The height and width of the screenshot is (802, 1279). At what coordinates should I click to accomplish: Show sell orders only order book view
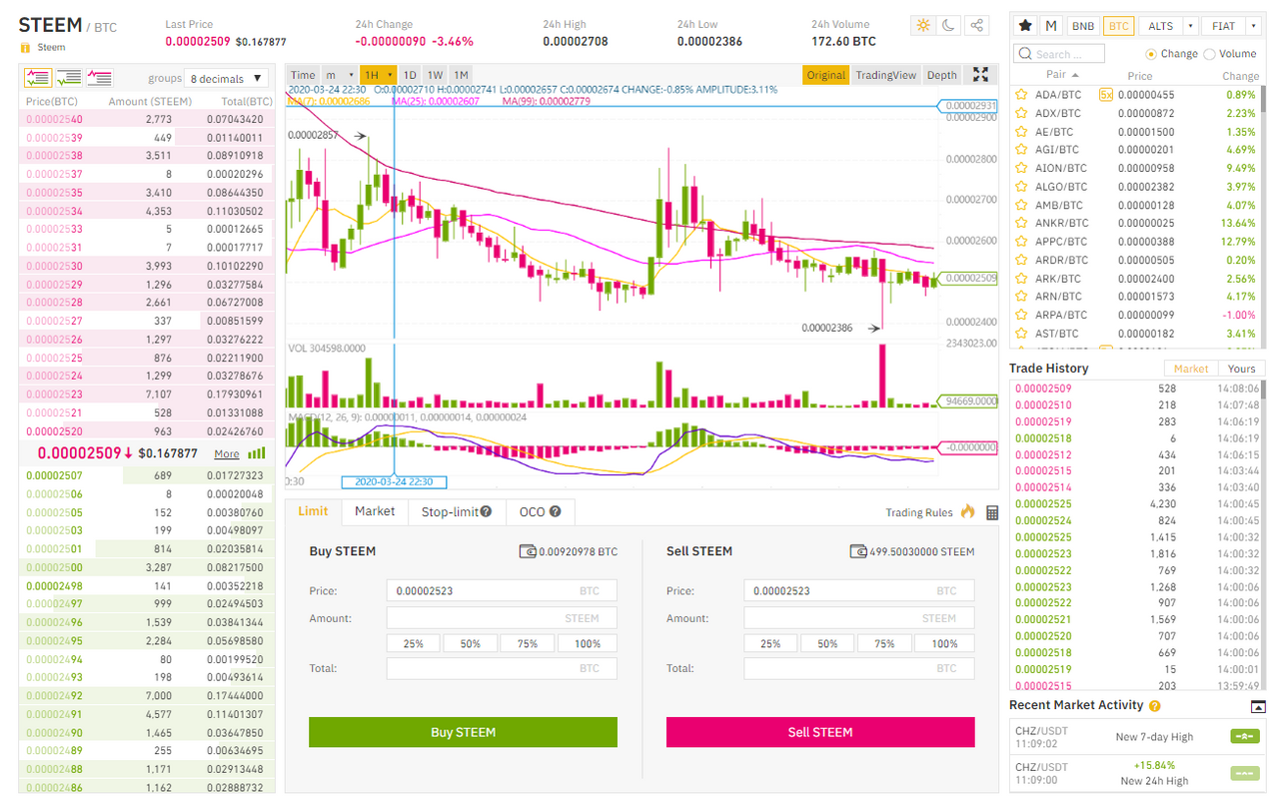pos(100,77)
